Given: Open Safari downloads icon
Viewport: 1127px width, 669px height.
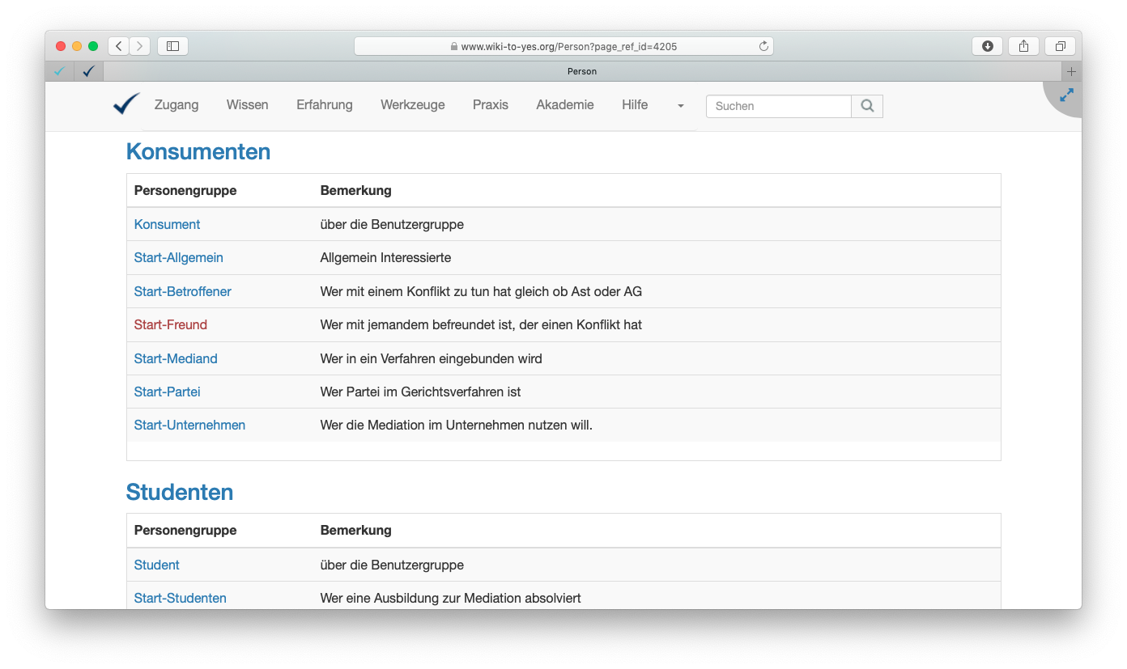Looking at the screenshot, I should (987, 46).
